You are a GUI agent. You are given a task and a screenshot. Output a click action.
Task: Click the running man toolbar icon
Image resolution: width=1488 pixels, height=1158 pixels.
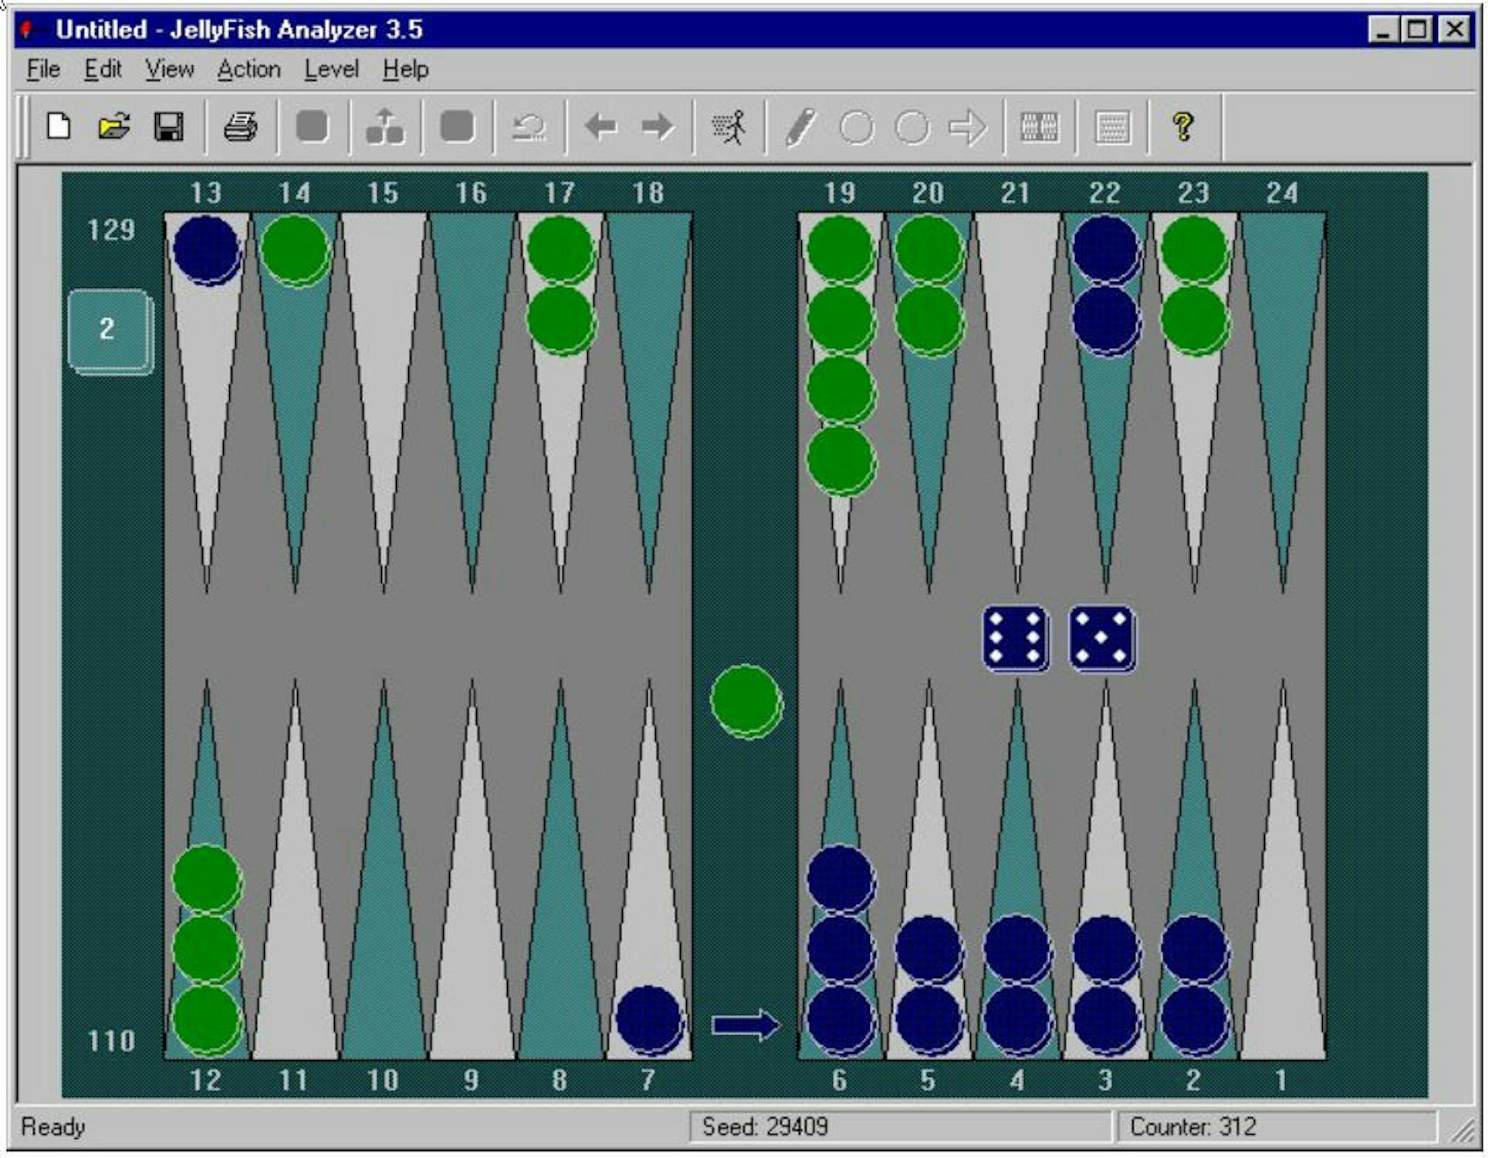point(729,126)
